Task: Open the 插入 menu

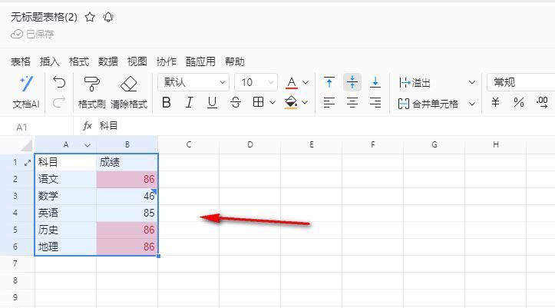Action: (49, 61)
